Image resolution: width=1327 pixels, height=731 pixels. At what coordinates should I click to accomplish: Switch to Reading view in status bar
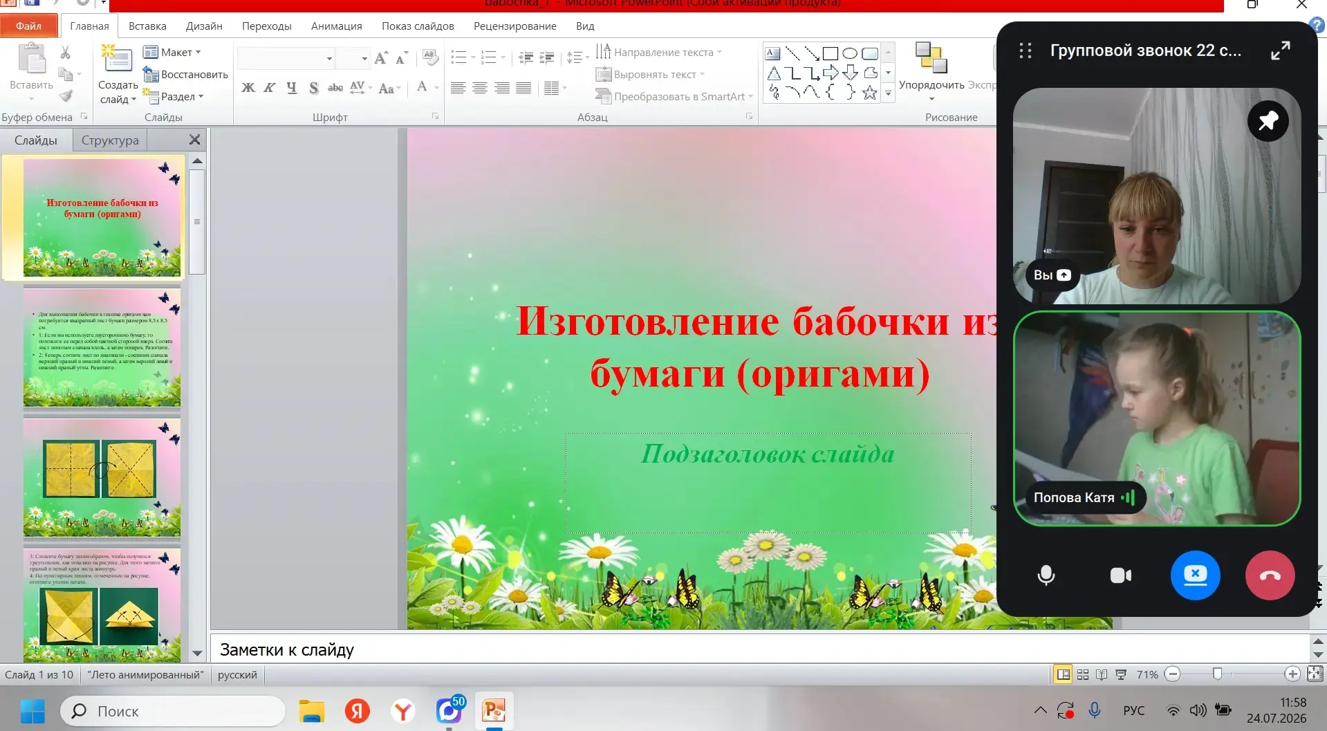point(1102,674)
